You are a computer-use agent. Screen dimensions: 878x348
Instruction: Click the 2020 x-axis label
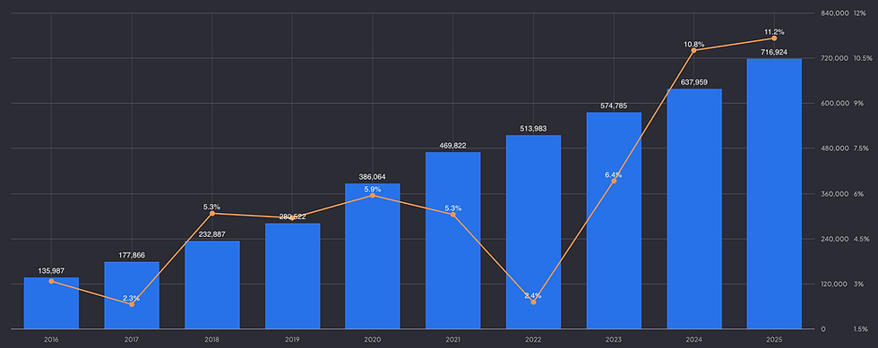pos(373,340)
